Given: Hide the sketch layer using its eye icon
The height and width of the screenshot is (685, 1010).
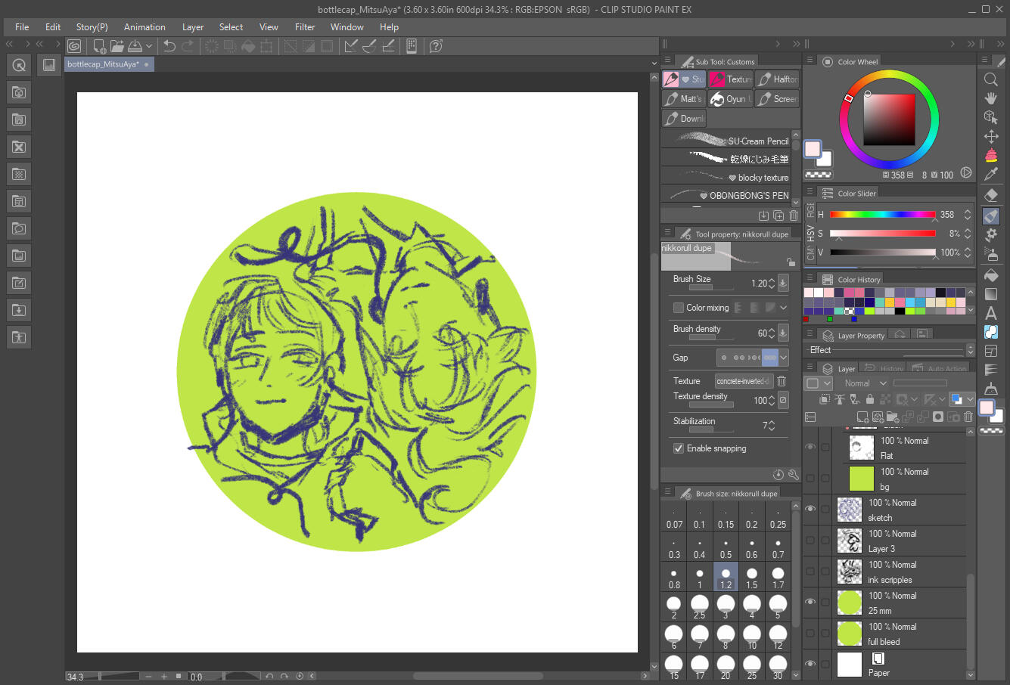Looking at the screenshot, I should (x=810, y=510).
